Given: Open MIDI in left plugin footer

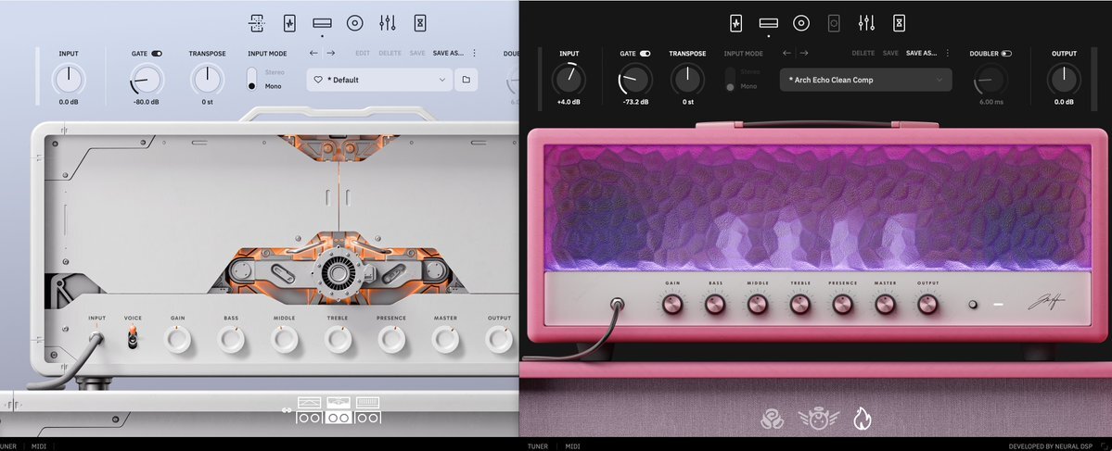Looking at the screenshot, I should [x=39, y=446].
